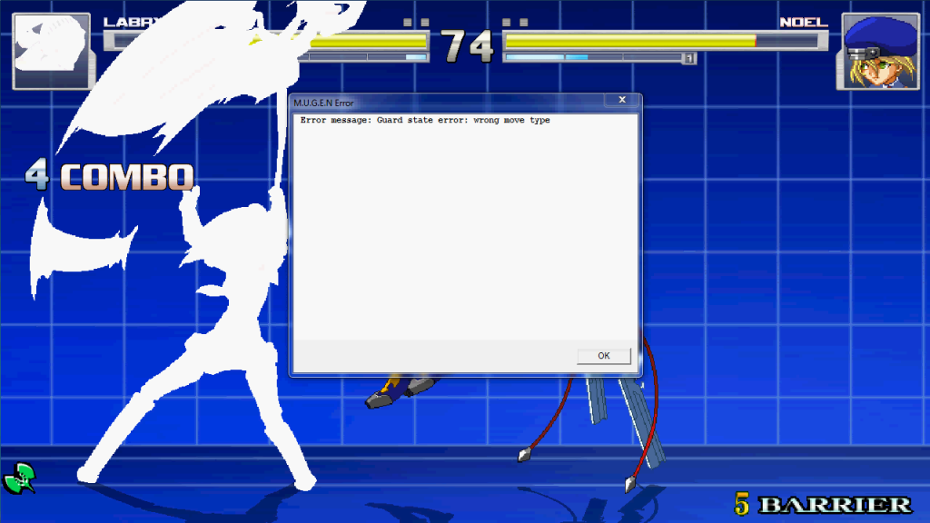Viewport: 930px width, 523px height.
Task: Click the left red-corded blade tip
Action: tap(524, 454)
